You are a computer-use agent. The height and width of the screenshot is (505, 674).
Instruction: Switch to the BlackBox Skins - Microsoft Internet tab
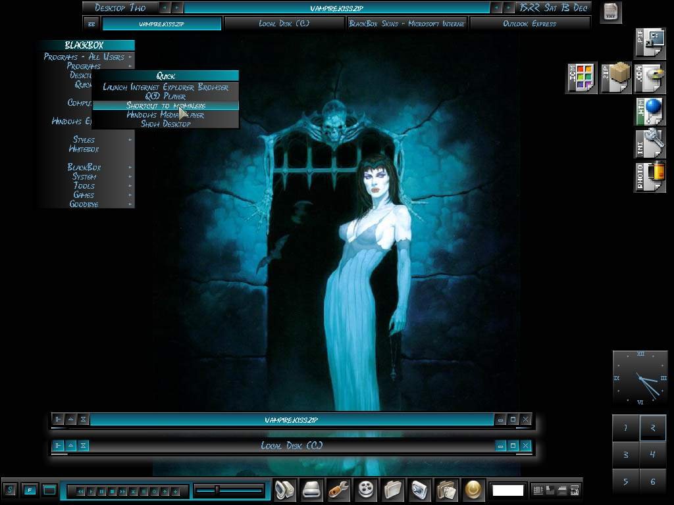tap(407, 24)
